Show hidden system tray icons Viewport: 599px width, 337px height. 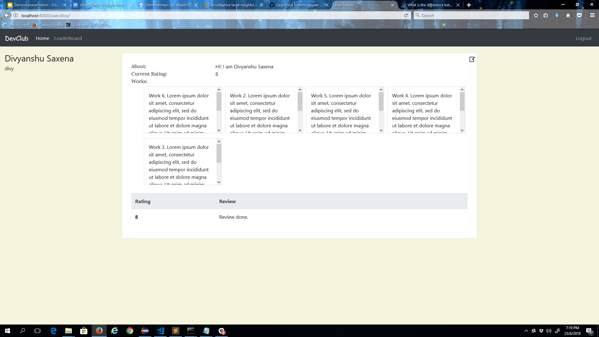[526, 331]
